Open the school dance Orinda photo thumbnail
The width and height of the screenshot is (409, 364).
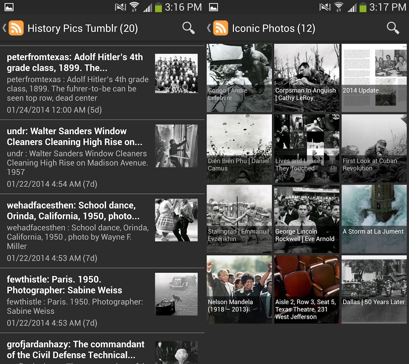tap(176, 220)
